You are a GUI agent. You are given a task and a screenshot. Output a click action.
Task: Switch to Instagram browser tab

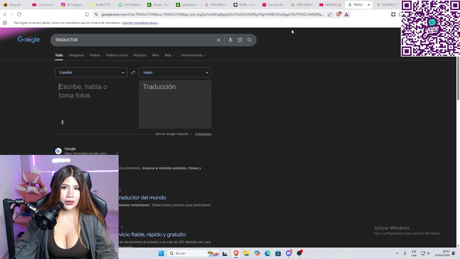[x=72, y=5]
